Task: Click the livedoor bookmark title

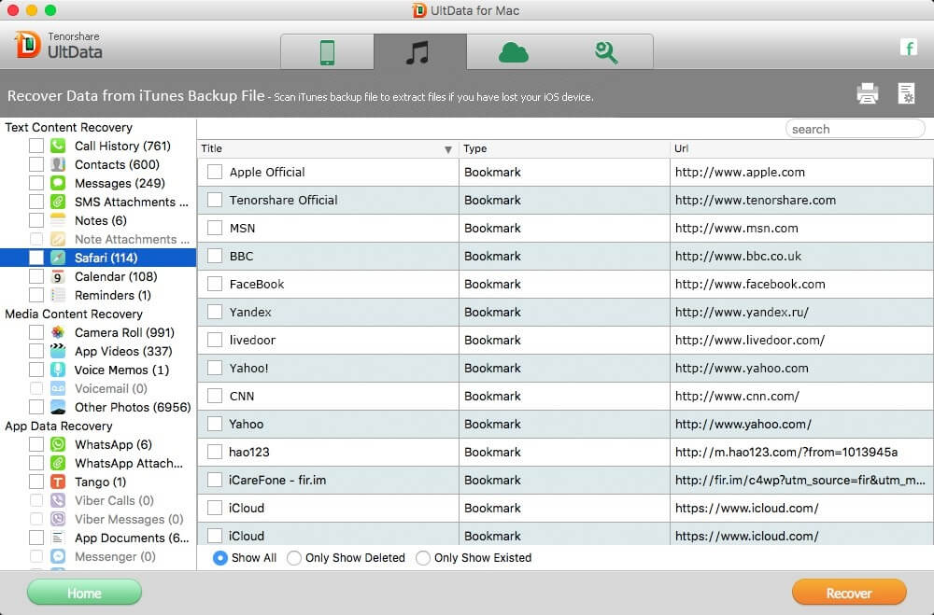Action: 252,340
